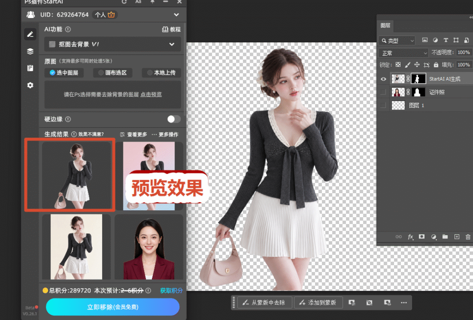473x320 pixels.
Task: Show the 证件照 layer
Action: (383, 92)
